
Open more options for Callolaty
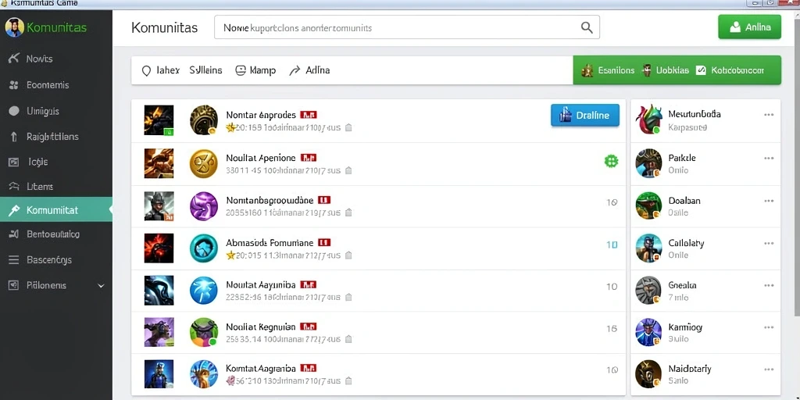[x=769, y=244]
